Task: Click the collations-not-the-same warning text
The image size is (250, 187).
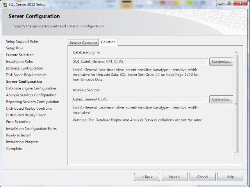Action: point(137,120)
